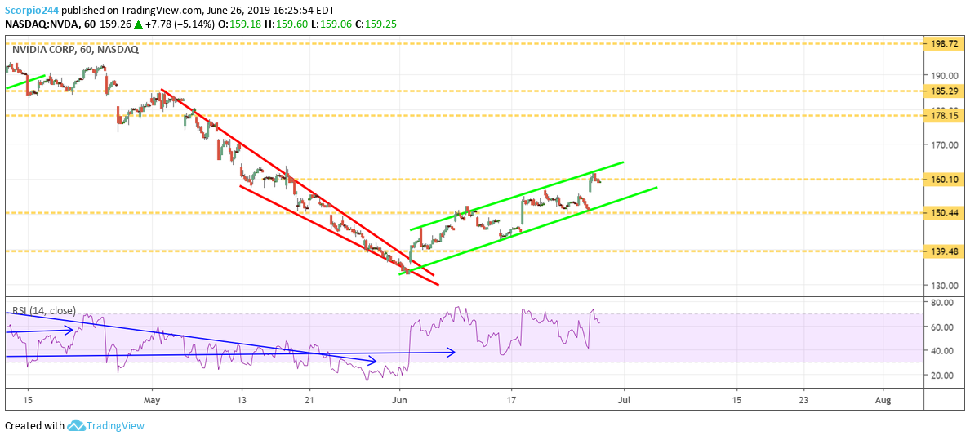Click the Aug date label on time axis
Viewport: 970px width, 440px height.
883,400
